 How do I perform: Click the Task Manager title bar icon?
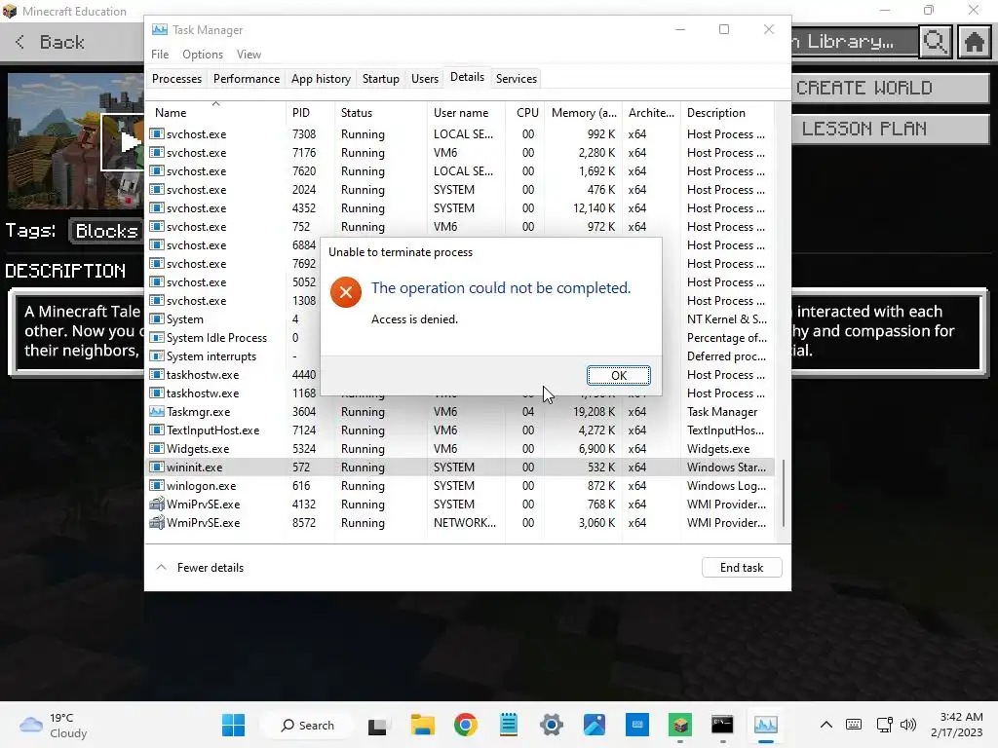pyautogui.click(x=160, y=30)
